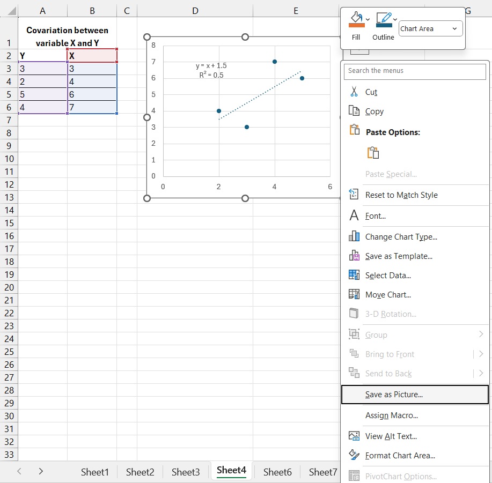Select column B header

[x=92, y=11]
